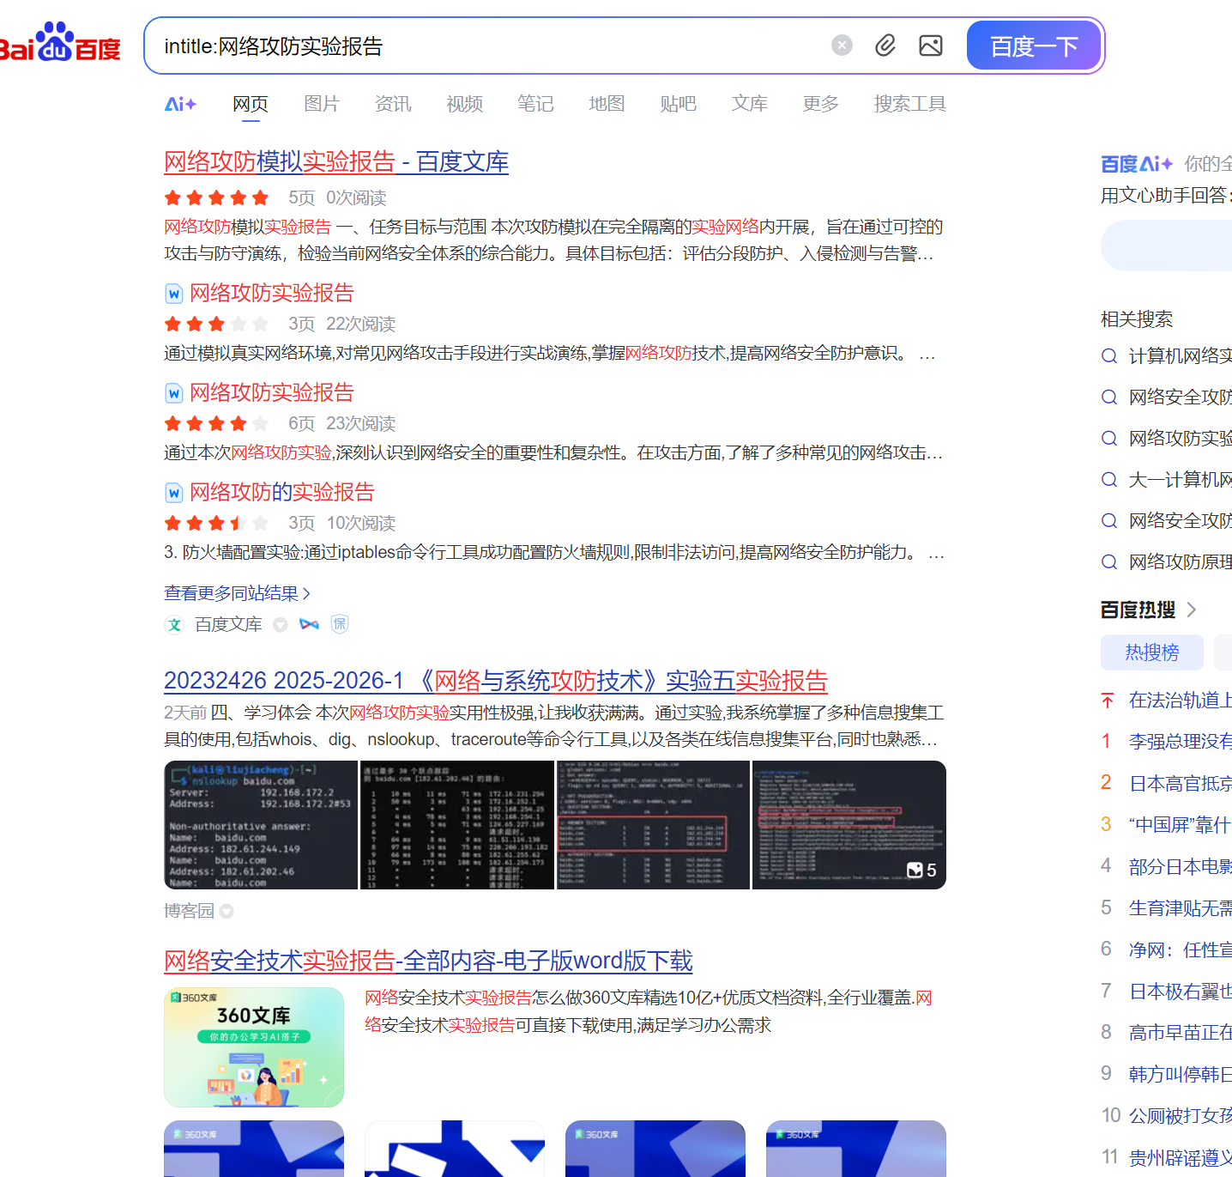This screenshot has width=1232, height=1177.
Task: Click the red trending arrow beside 在法治轨道 item
Action: click(1107, 701)
